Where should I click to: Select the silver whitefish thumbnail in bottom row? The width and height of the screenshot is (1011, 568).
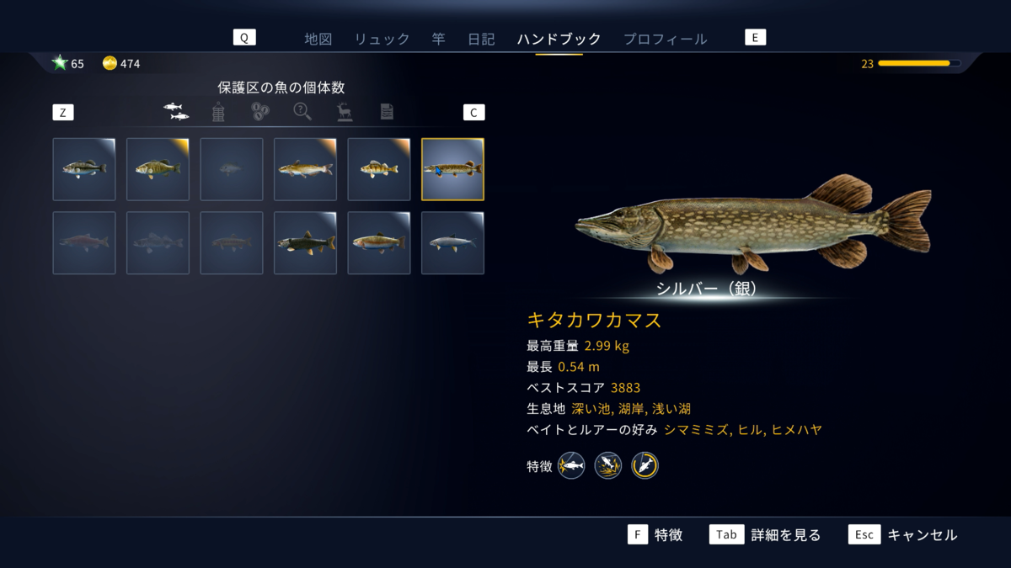(453, 243)
